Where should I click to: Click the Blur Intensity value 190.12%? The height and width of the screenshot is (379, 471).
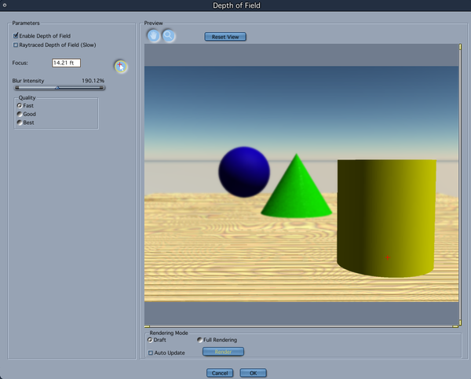pos(93,81)
